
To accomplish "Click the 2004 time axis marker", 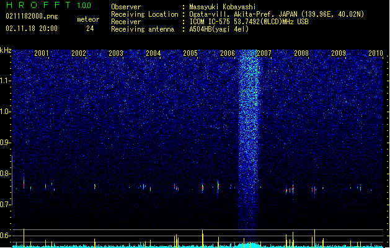I will [153, 53].
